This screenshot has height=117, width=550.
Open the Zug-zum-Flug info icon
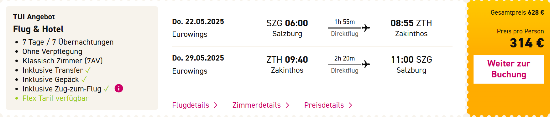tap(119, 89)
